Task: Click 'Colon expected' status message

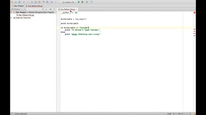Action: (21, 114)
